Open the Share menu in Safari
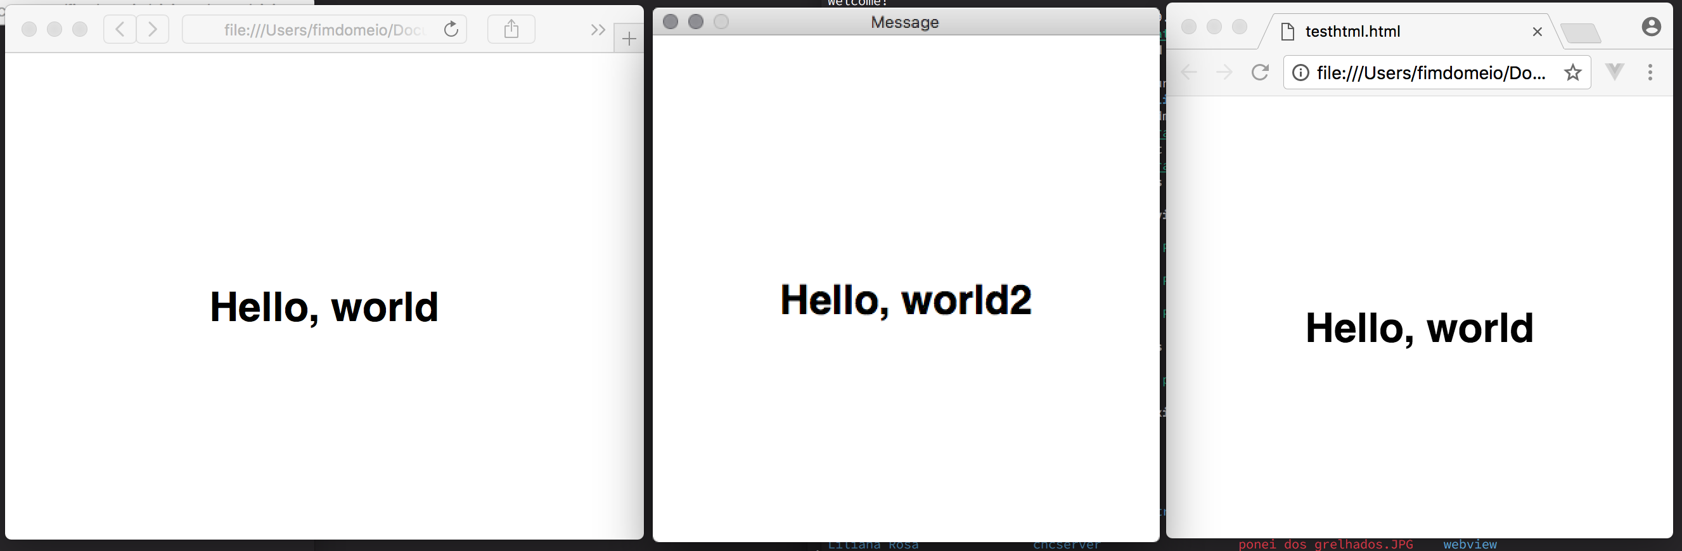 coord(511,29)
